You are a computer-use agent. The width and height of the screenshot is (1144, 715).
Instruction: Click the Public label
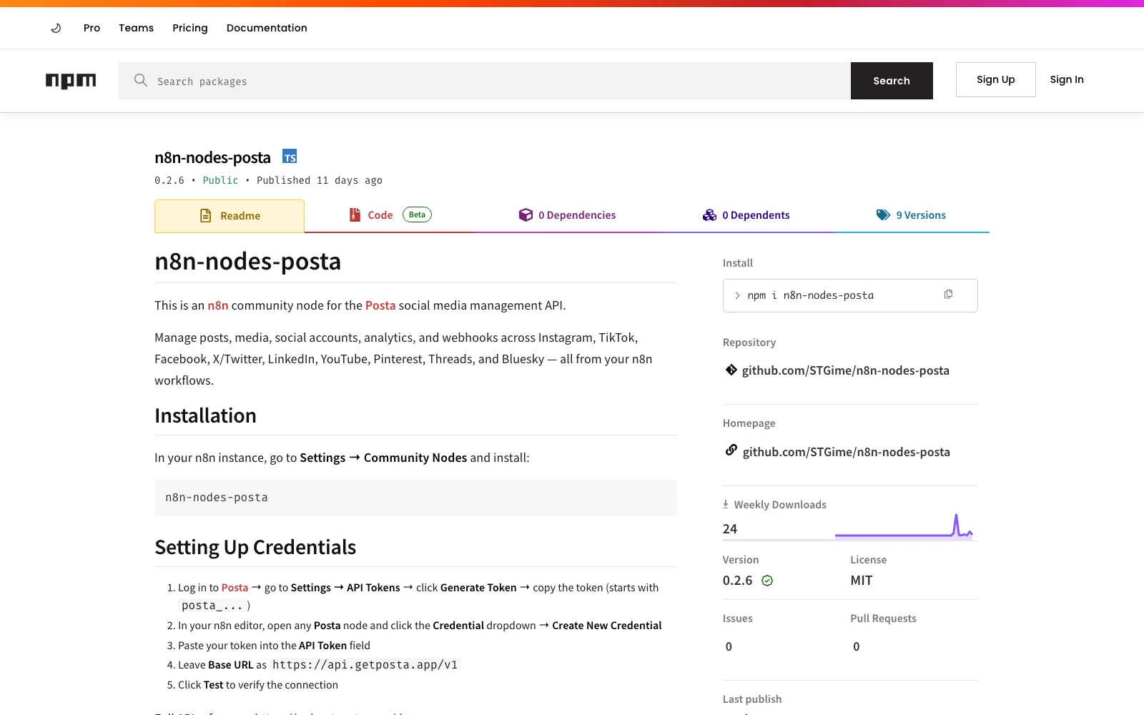(220, 180)
